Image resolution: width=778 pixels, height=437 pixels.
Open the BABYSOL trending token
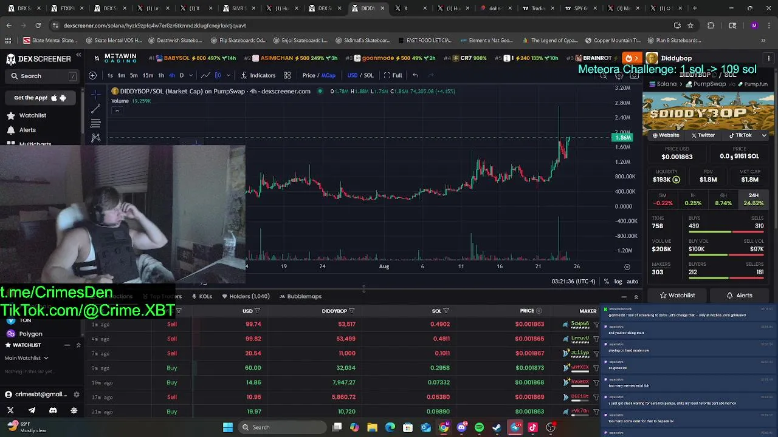[192, 58]
